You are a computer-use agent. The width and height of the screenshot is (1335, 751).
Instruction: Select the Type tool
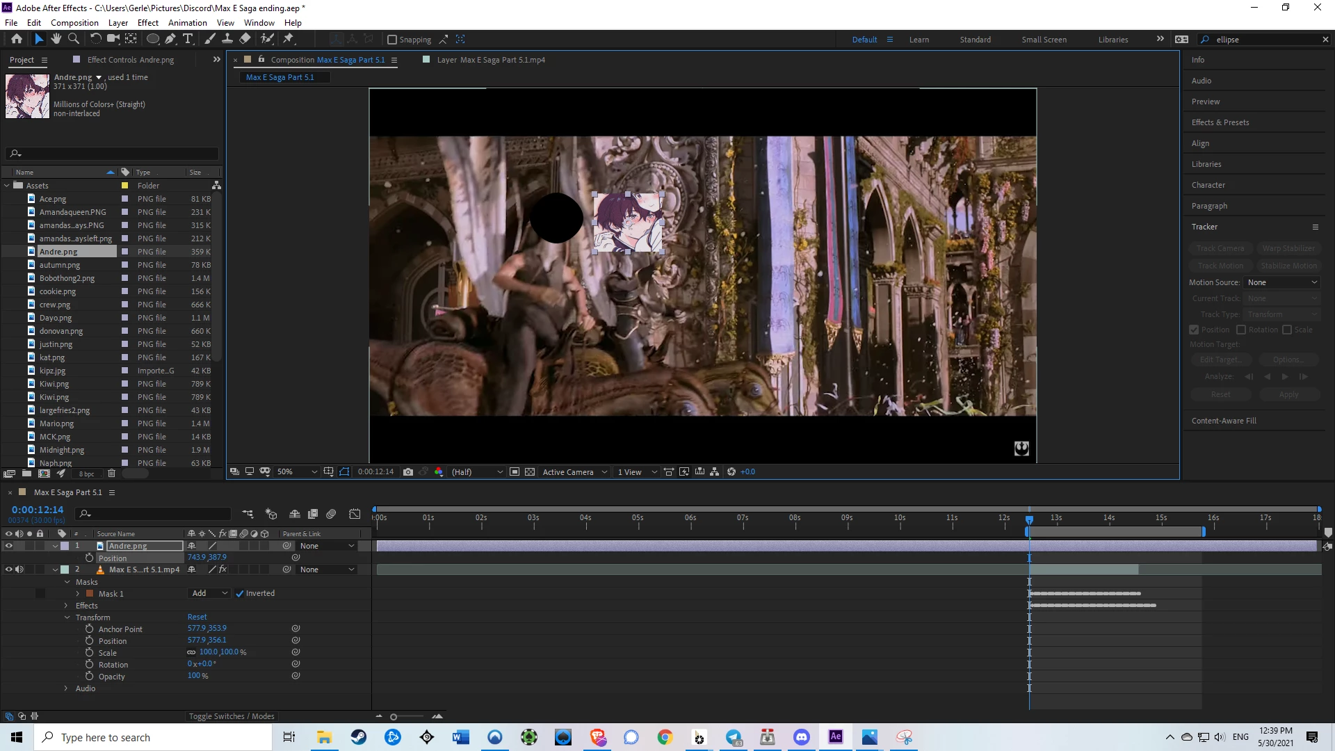(188, 39)
